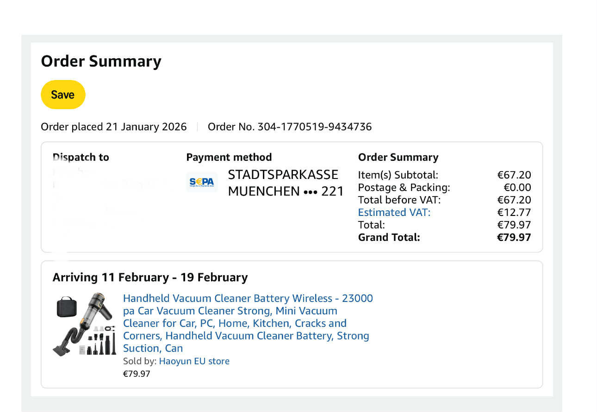Click the Item(s) Subtotal amount €67.20
Image resolution: width=597 pixels, height=412 pixels.
514,175
